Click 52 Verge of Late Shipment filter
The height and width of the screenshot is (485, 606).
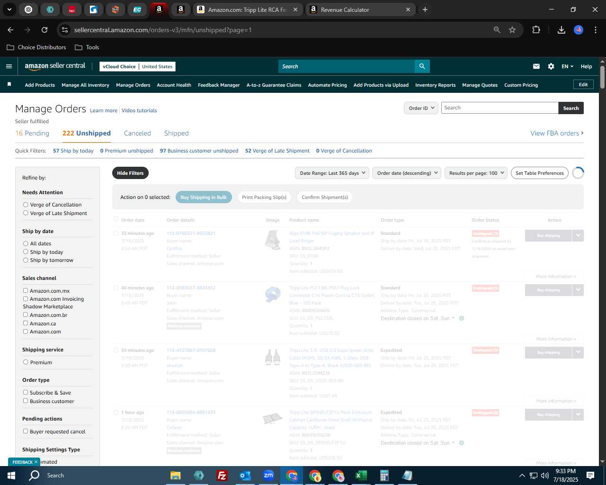[x=277, y=151]
